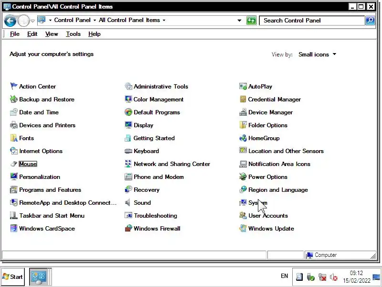
Task: Refresh the Control Panel address bar
Action: 251,20
